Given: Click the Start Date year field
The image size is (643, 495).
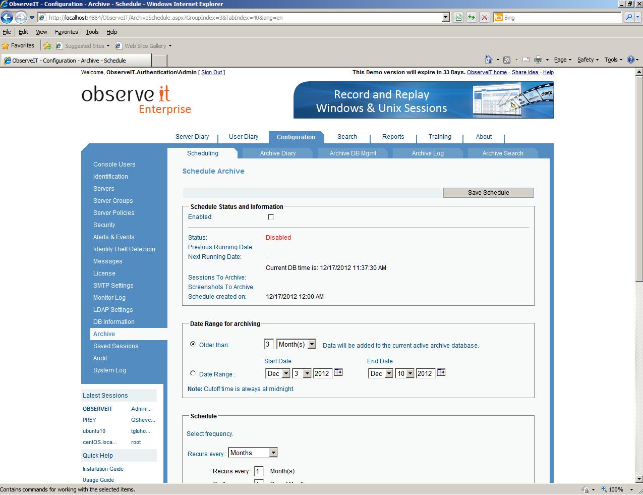Looking at the screenshot, I should 323,373.
